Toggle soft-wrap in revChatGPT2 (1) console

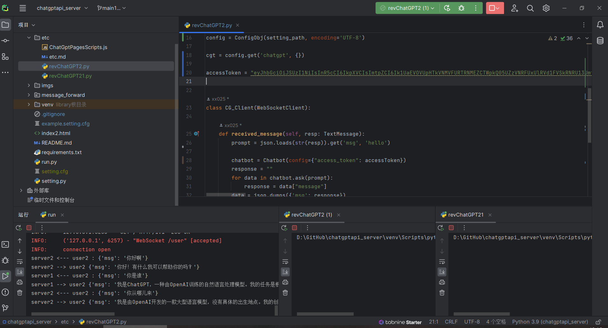285,261
